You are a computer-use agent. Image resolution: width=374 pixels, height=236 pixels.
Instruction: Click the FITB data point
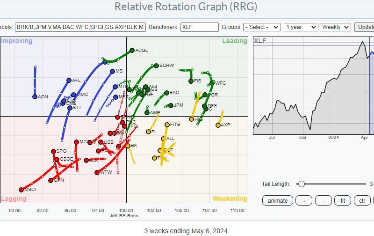coord(167,125)
